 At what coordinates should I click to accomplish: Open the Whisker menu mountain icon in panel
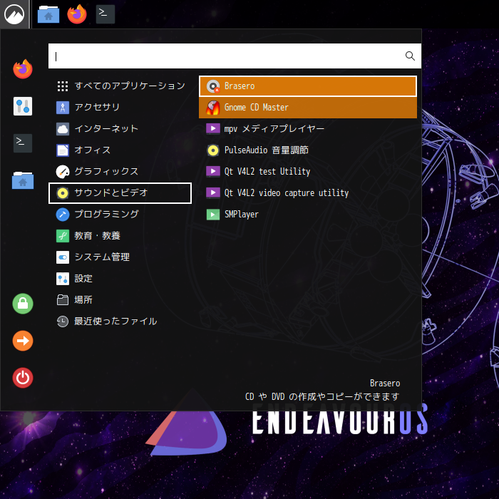pos(14,14)
